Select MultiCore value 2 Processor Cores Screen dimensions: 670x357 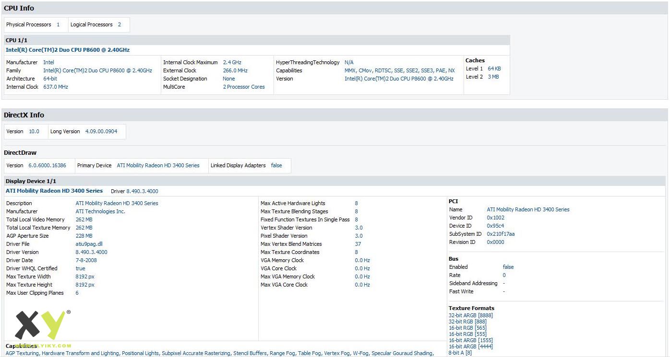[x=244, y=87]
